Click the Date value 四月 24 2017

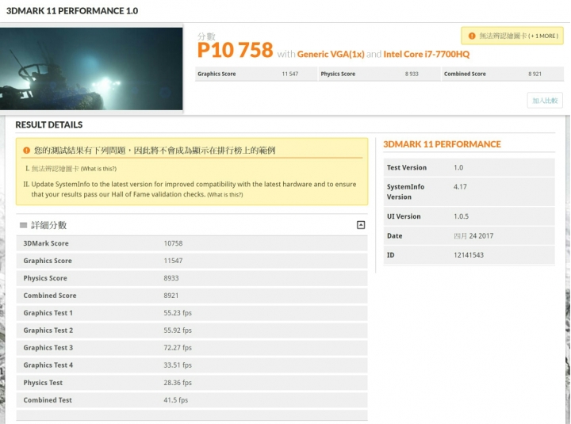473,236
